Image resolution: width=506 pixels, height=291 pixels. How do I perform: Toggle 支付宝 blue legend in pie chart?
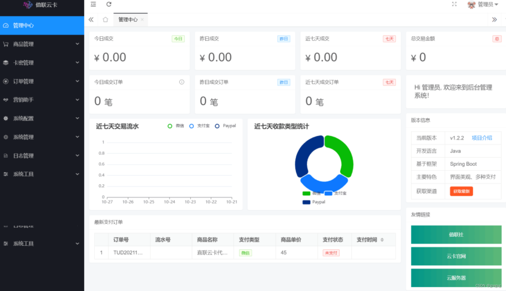[x=335, y=193]
